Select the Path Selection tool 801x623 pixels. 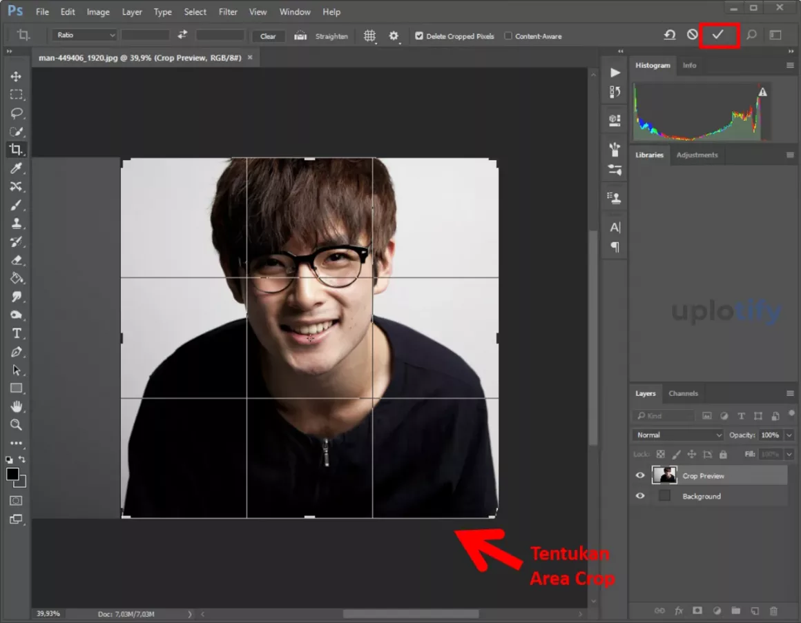(16, 370)
